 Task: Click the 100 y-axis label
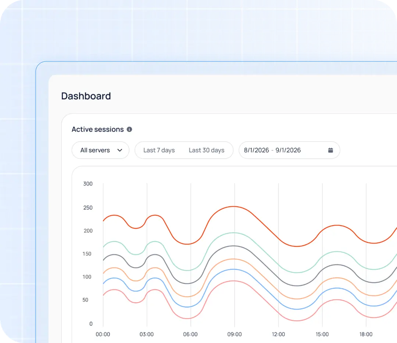87,277
